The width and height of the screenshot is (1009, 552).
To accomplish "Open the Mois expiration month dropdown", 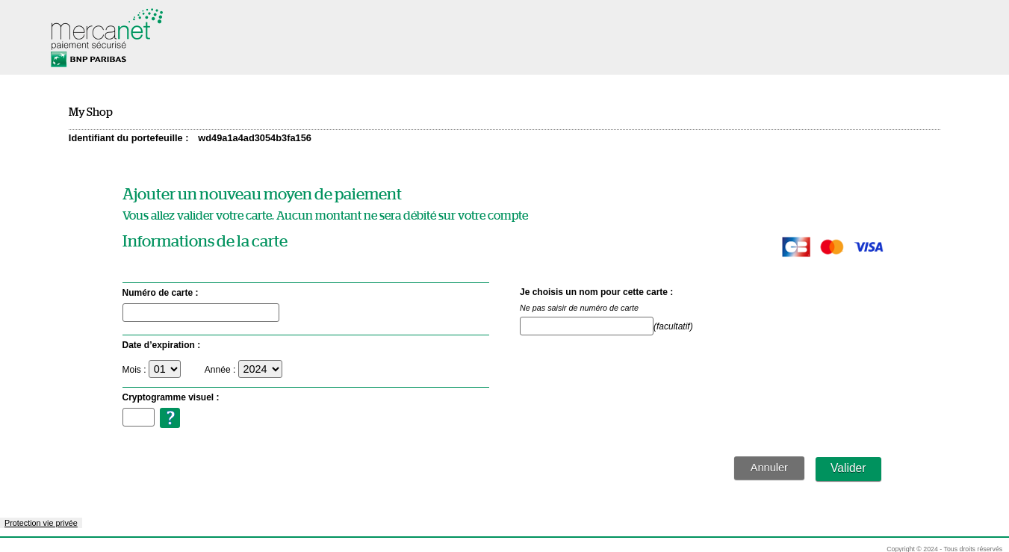I will 164,369.
